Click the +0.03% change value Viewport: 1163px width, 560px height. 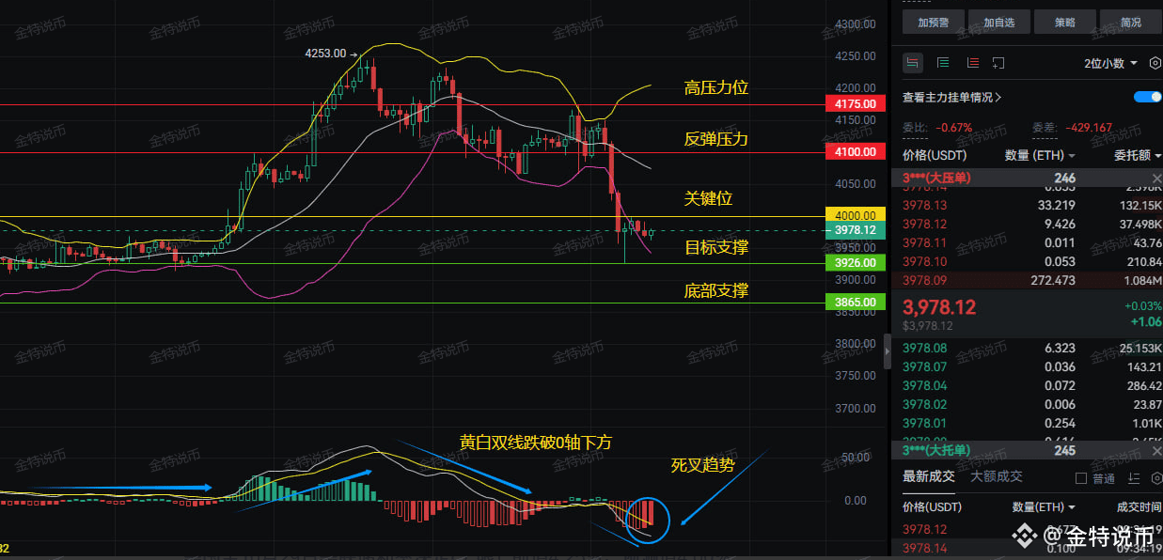tap(1142, 305)
